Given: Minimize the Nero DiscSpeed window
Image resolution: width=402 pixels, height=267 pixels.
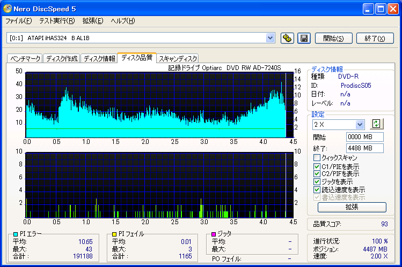Looking at the screenshot, I should point(368,9).
